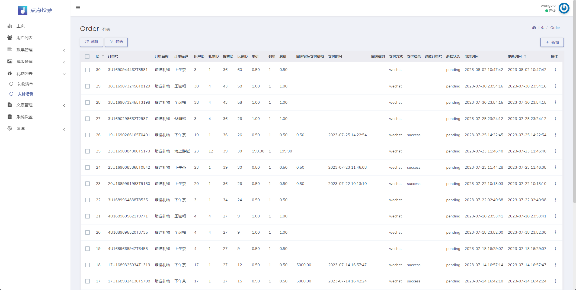The image size is (576, 290).
Task: Click the hamburger menu toggle icon
Action: pyautogui.click(x=78, y=8)
